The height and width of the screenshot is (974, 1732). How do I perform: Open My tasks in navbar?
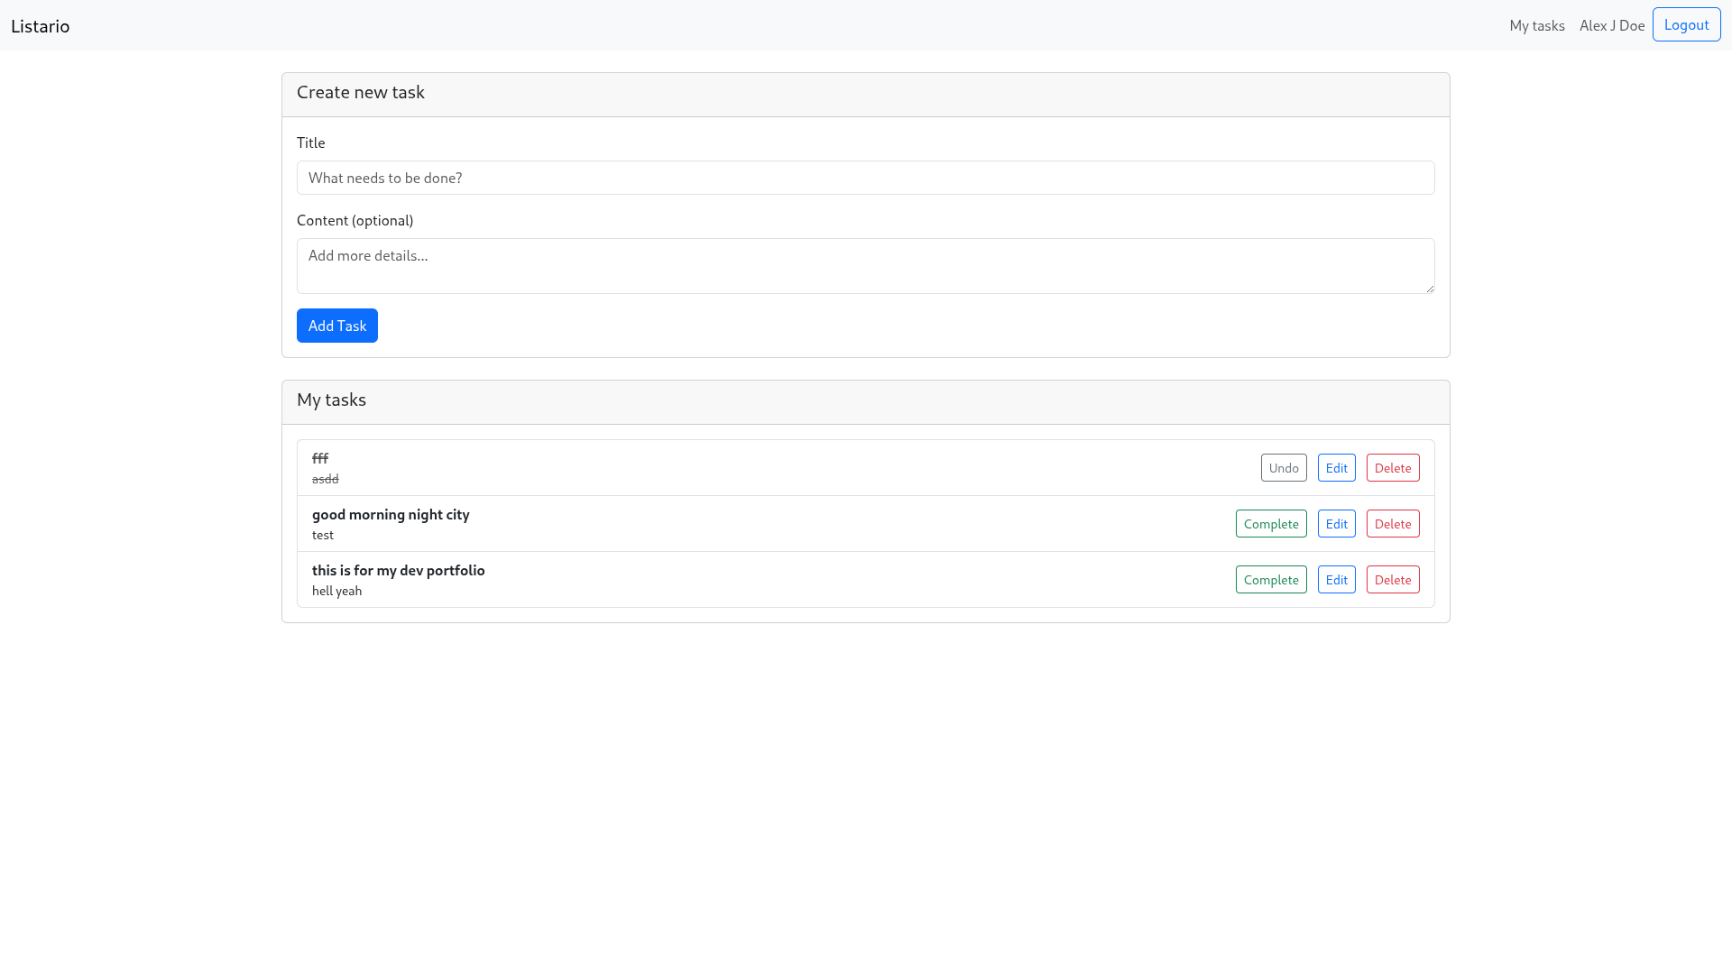1536,26
